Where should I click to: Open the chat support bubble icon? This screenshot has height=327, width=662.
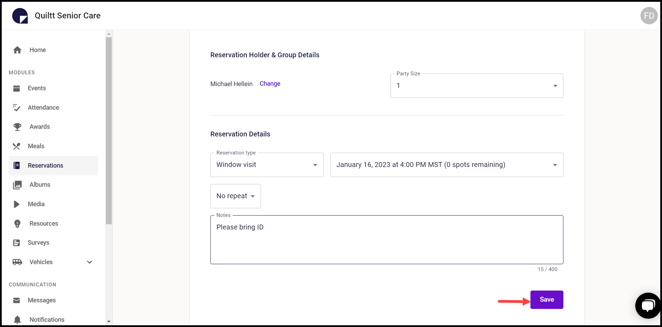tap(648, 305)
